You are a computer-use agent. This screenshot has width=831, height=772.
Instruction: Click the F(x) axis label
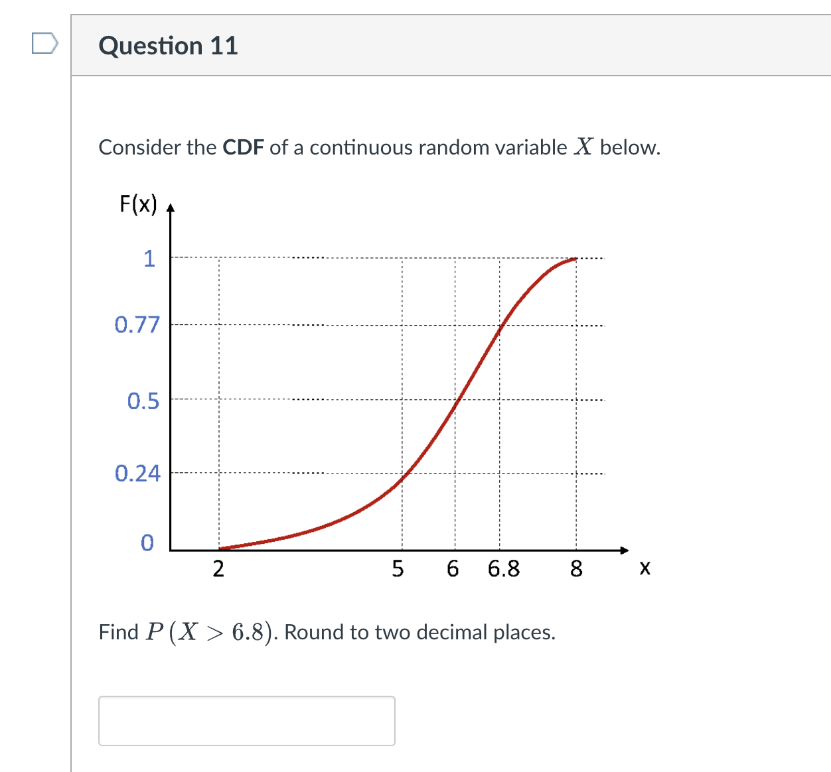138,204
